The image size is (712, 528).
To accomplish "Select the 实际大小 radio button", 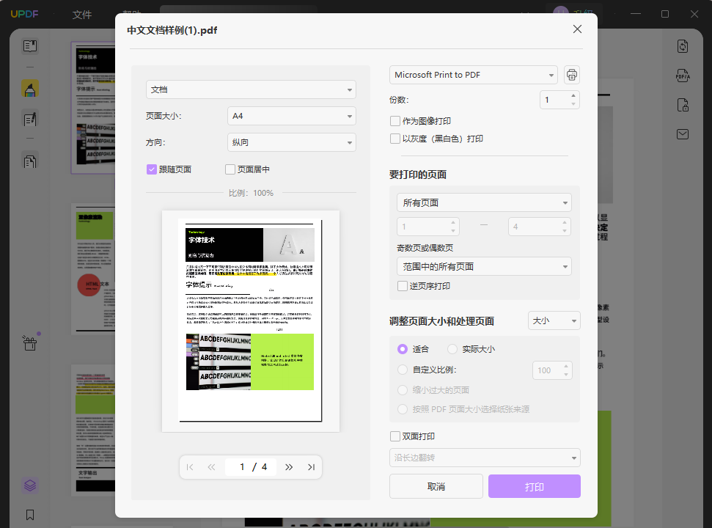I will [452, 349].
